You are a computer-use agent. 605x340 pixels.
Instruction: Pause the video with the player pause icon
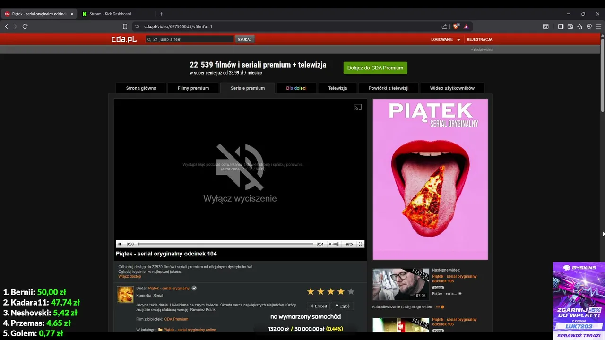pos(120,244)
